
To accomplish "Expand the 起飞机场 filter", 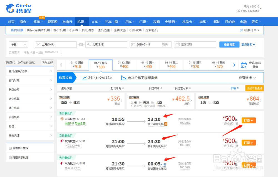I will point(30,108).
